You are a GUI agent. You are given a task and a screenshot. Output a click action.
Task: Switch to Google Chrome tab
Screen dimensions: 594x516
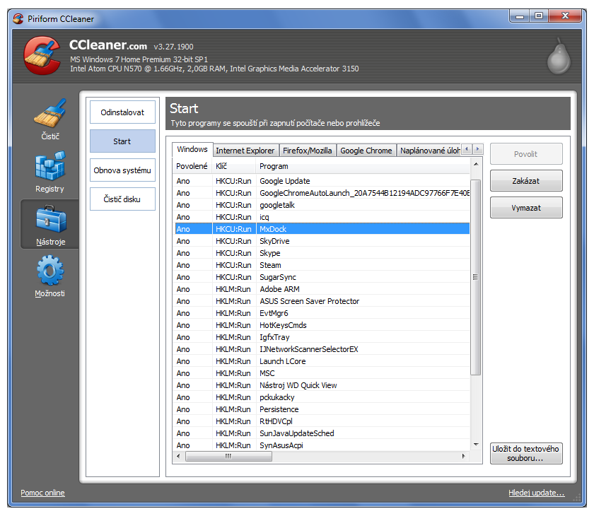click(366, 151)
